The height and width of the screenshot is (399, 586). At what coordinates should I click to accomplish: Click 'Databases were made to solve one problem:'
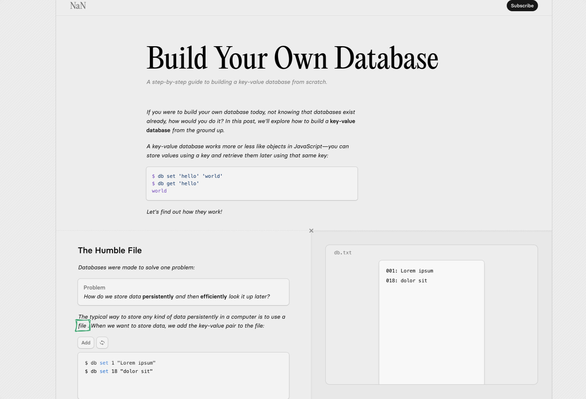pos(136,267)
